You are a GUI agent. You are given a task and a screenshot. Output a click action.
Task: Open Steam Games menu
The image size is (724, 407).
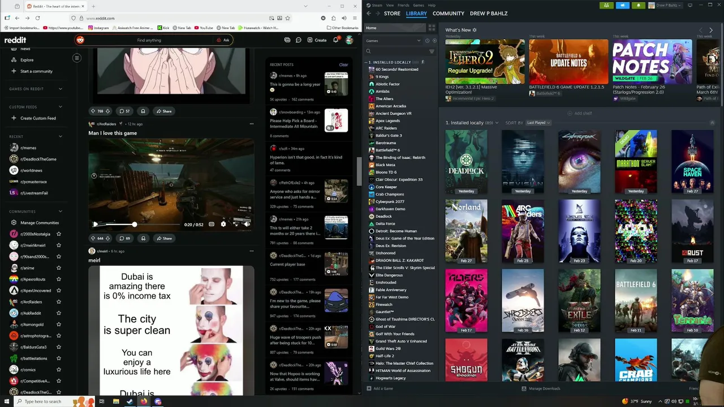coord(419,5)
